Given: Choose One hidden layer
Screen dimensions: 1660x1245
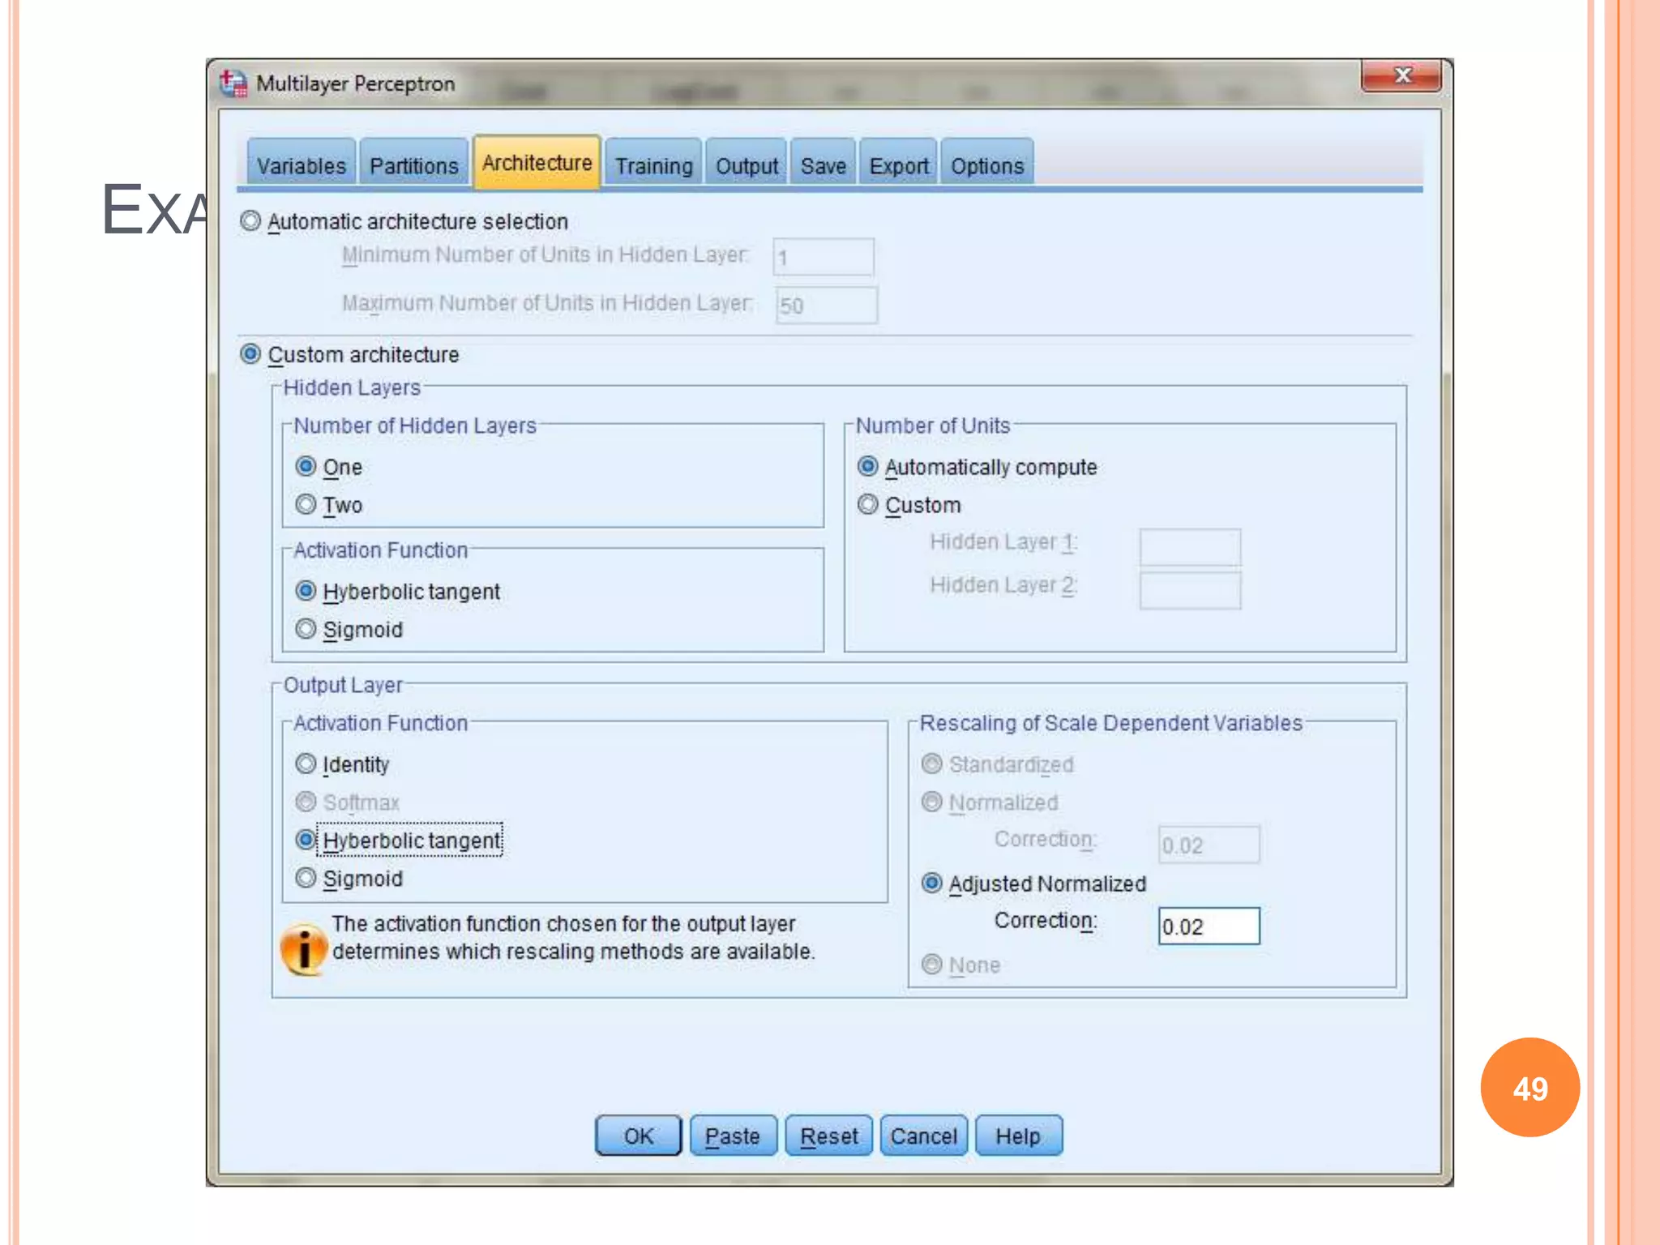Looking at the screenshot, I should pyautogui.click(x=306, y=466).
